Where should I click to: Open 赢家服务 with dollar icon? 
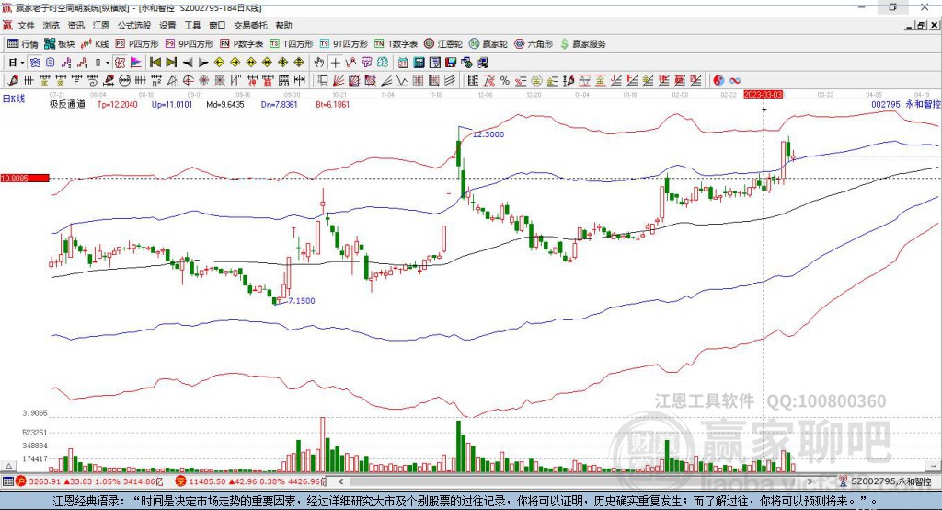click(x=582, y=44)
